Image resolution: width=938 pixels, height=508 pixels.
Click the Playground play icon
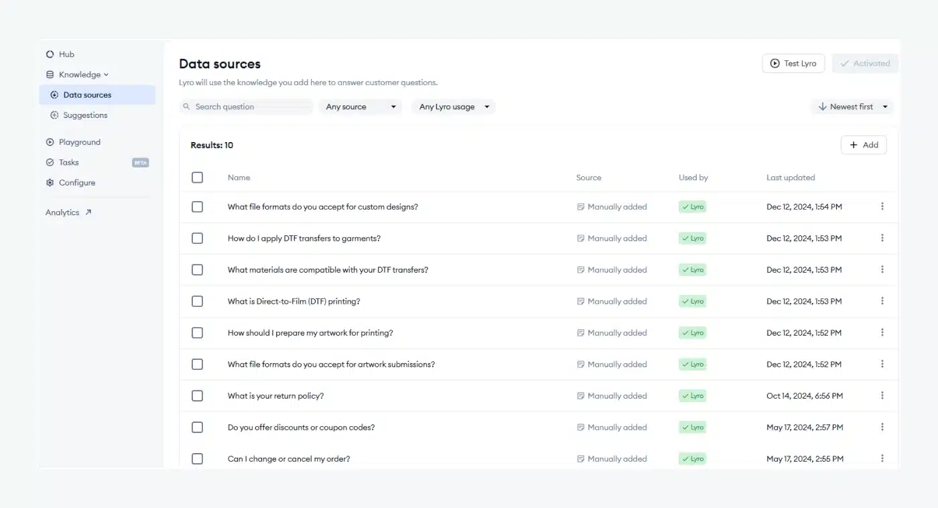[50, 142]
